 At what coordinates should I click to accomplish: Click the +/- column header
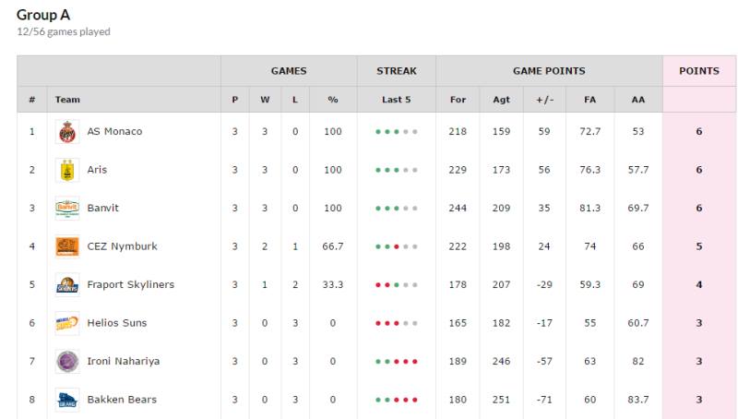544,100
